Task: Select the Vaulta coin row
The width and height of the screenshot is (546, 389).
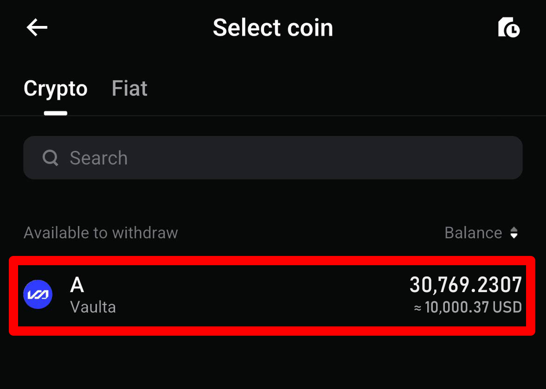Action: pos(273,295)
